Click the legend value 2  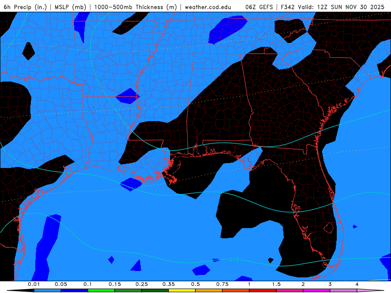coord(303,284)
